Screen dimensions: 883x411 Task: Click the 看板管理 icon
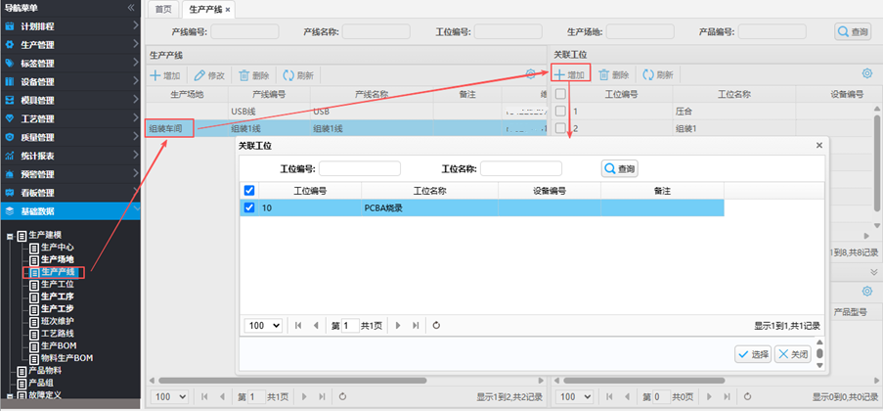click(x=10, y=193)
